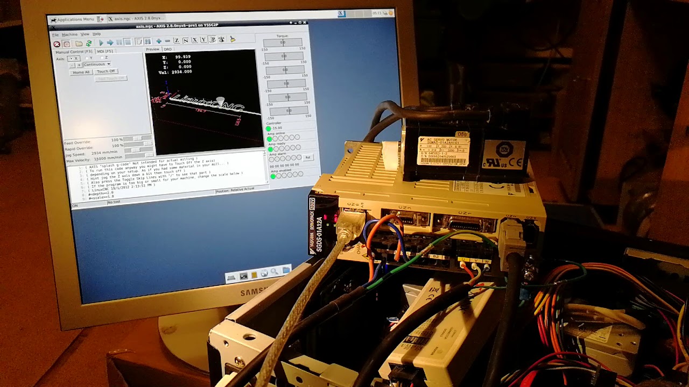Viewport: 689px width, 387px height.
Task: Clear live plot with the broom icon
Action: click(233, 39)
